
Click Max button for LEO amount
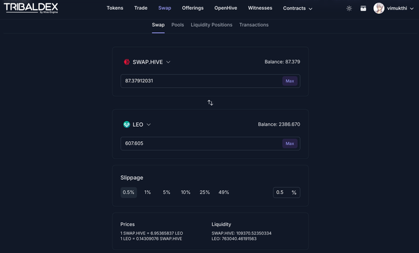pyautogui.click(x=289, y=144)
